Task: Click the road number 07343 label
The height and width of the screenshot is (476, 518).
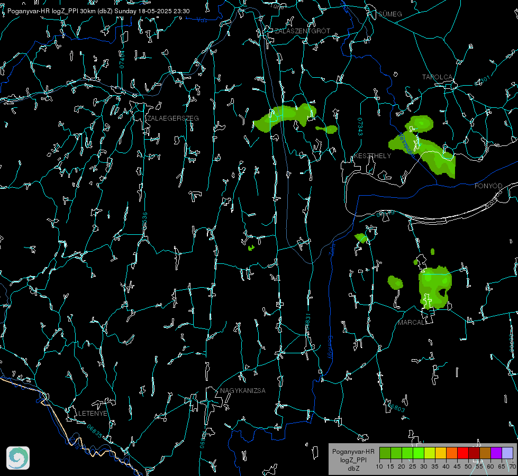Action: tap(360, 126)
